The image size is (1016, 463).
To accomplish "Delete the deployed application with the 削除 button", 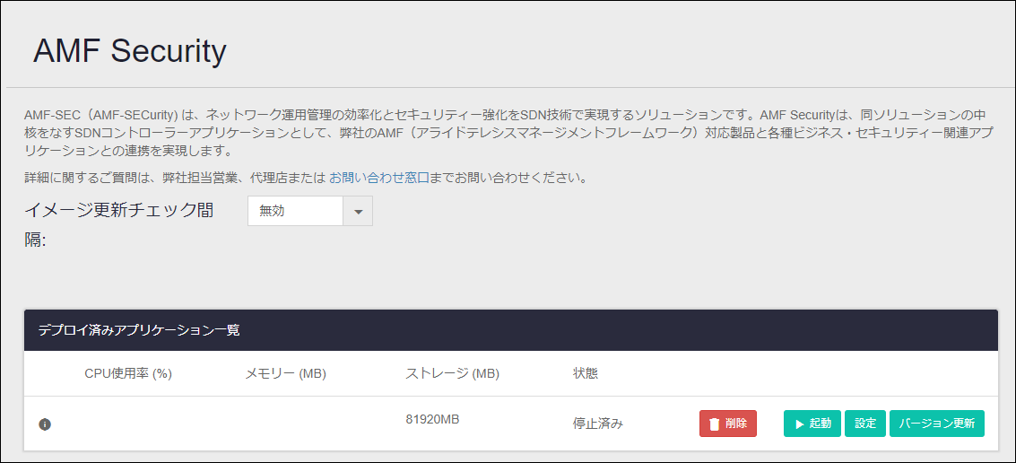I will (x=728, y=424).
